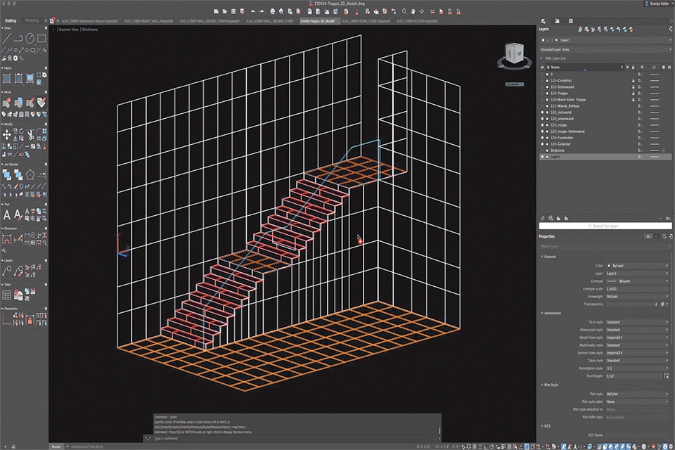
Task: Open the Color ByLayer dropdown
Action: click(637, 266)
